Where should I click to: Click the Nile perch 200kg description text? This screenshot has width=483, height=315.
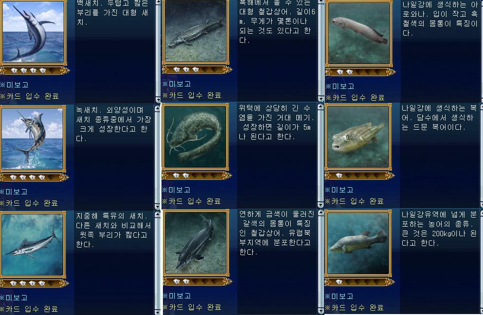[439, 229]
